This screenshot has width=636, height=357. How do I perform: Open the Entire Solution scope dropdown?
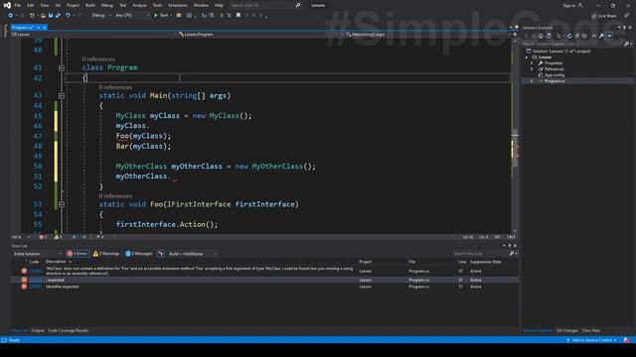(37, 254)
